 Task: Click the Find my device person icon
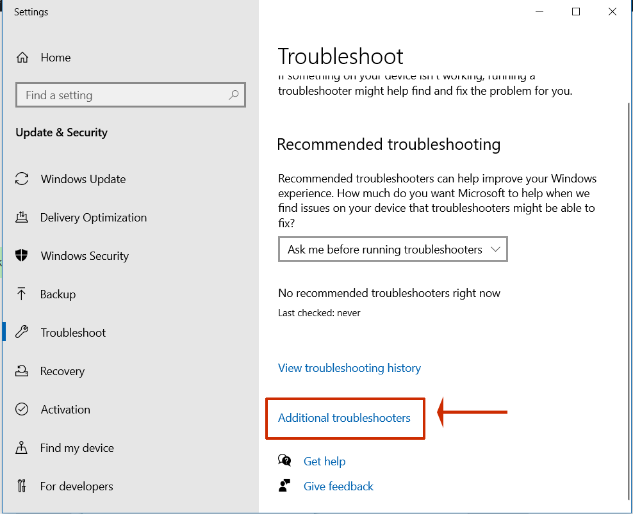[22, 447]
